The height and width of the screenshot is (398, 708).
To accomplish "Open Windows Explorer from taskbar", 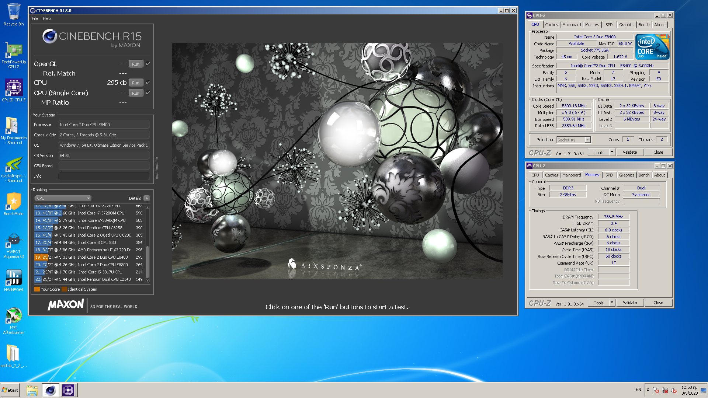I will (x=32, y=390).
